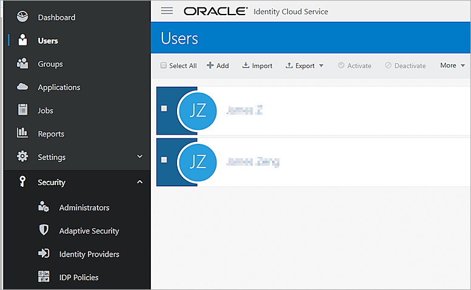This screenshot has height=290, width=471.
Task: Check the second JZ user's checkbox
Action: point(164,160)
